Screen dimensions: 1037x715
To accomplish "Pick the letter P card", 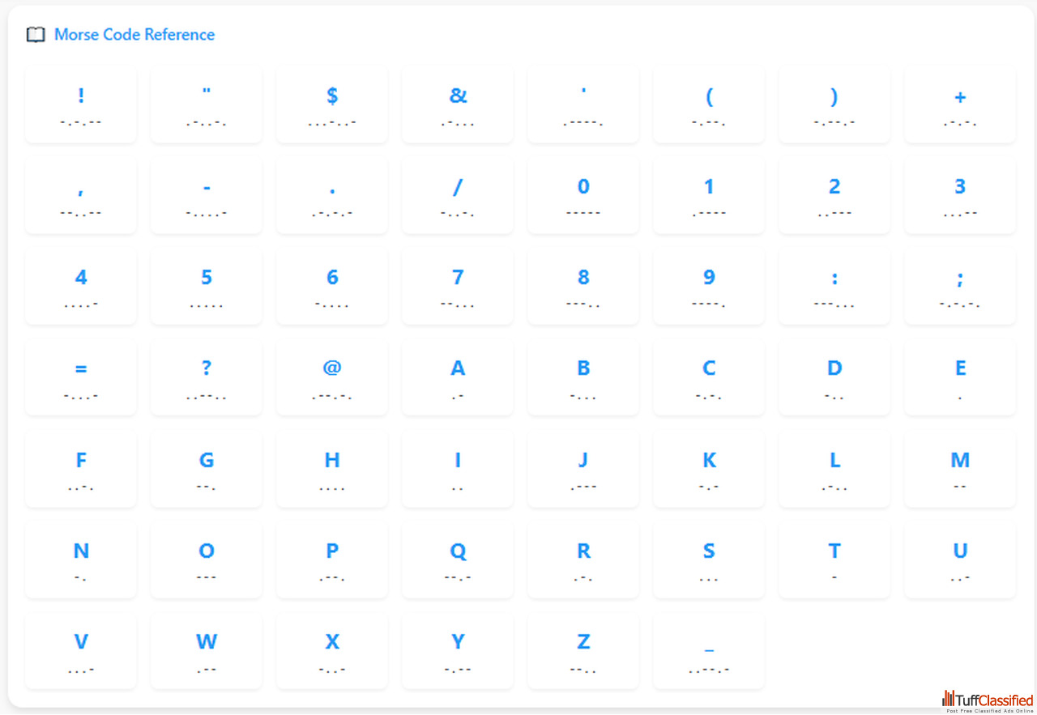I will point(332,560).
